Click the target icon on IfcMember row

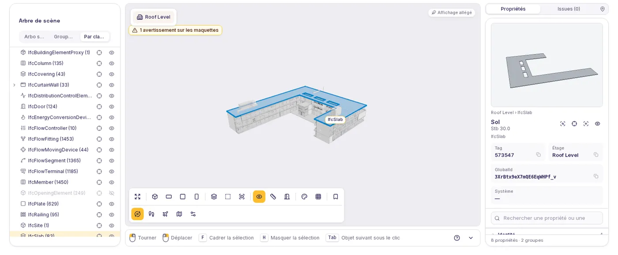99,182
